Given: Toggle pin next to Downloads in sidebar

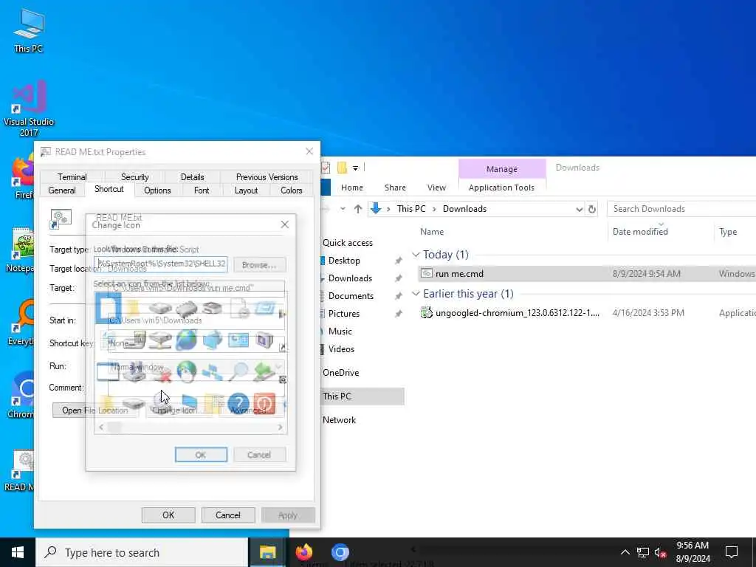Looking at the screenshot, I should [398, 278].
